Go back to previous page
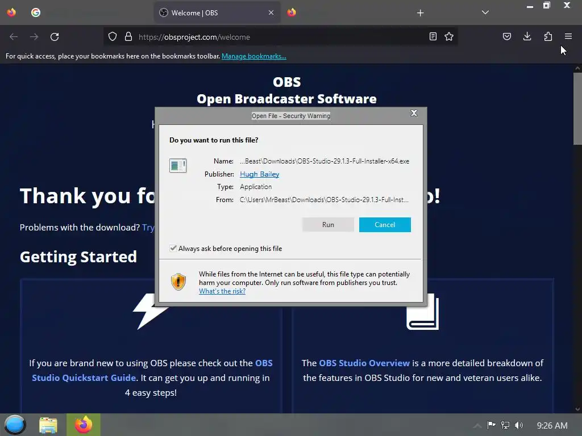 tap(14, 37)
